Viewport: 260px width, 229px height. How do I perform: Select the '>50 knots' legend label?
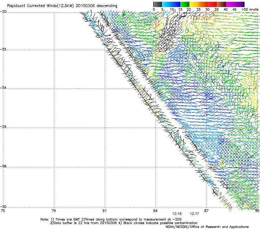[x=250, y=10]
